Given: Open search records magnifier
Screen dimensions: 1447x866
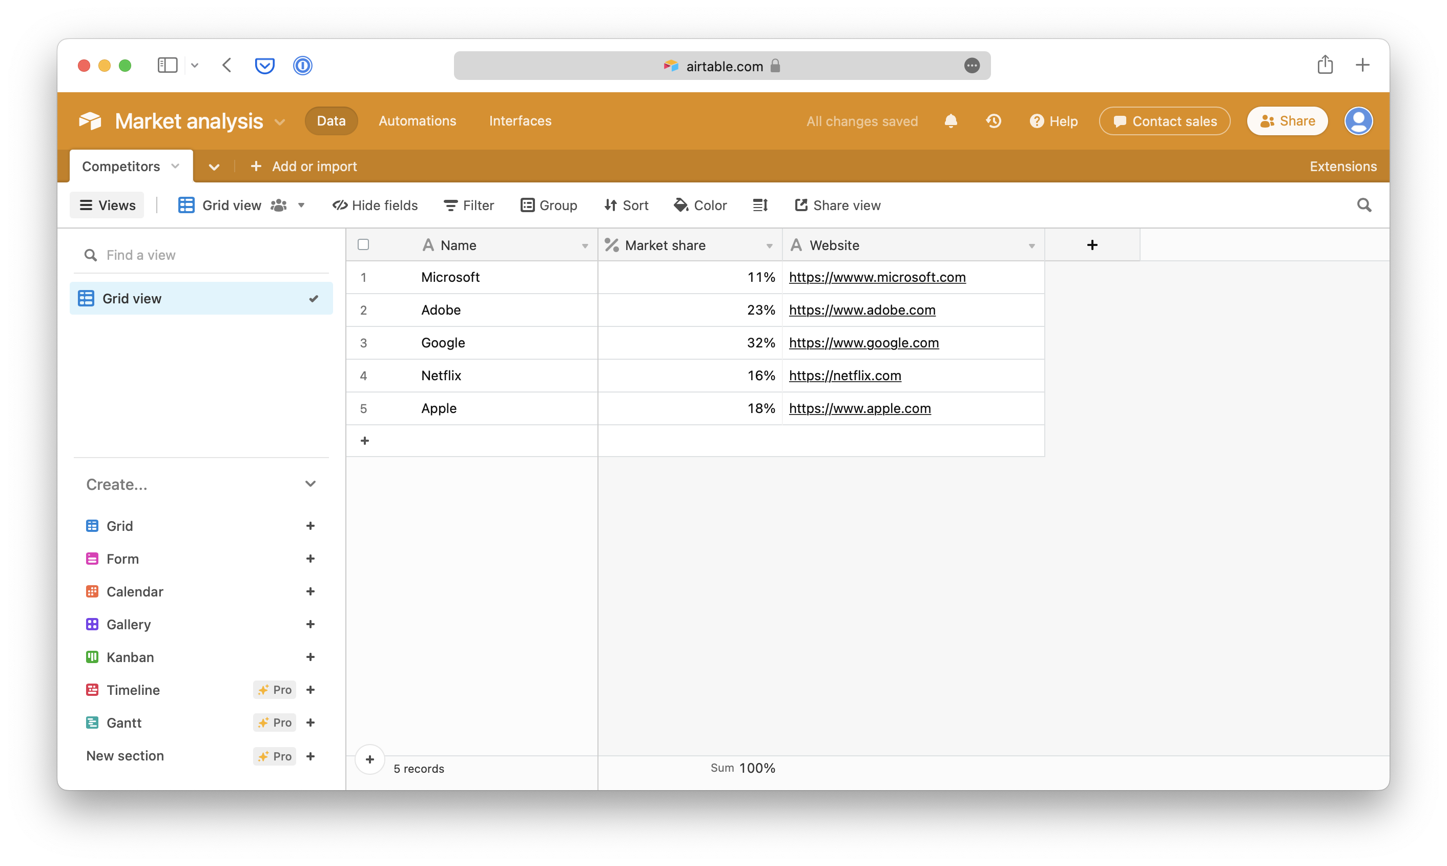Looking at the screenshot, I should pyautogui.click(x=1363, y=205).
